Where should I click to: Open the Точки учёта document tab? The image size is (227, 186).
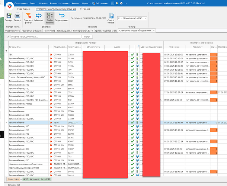coord(49,31)
